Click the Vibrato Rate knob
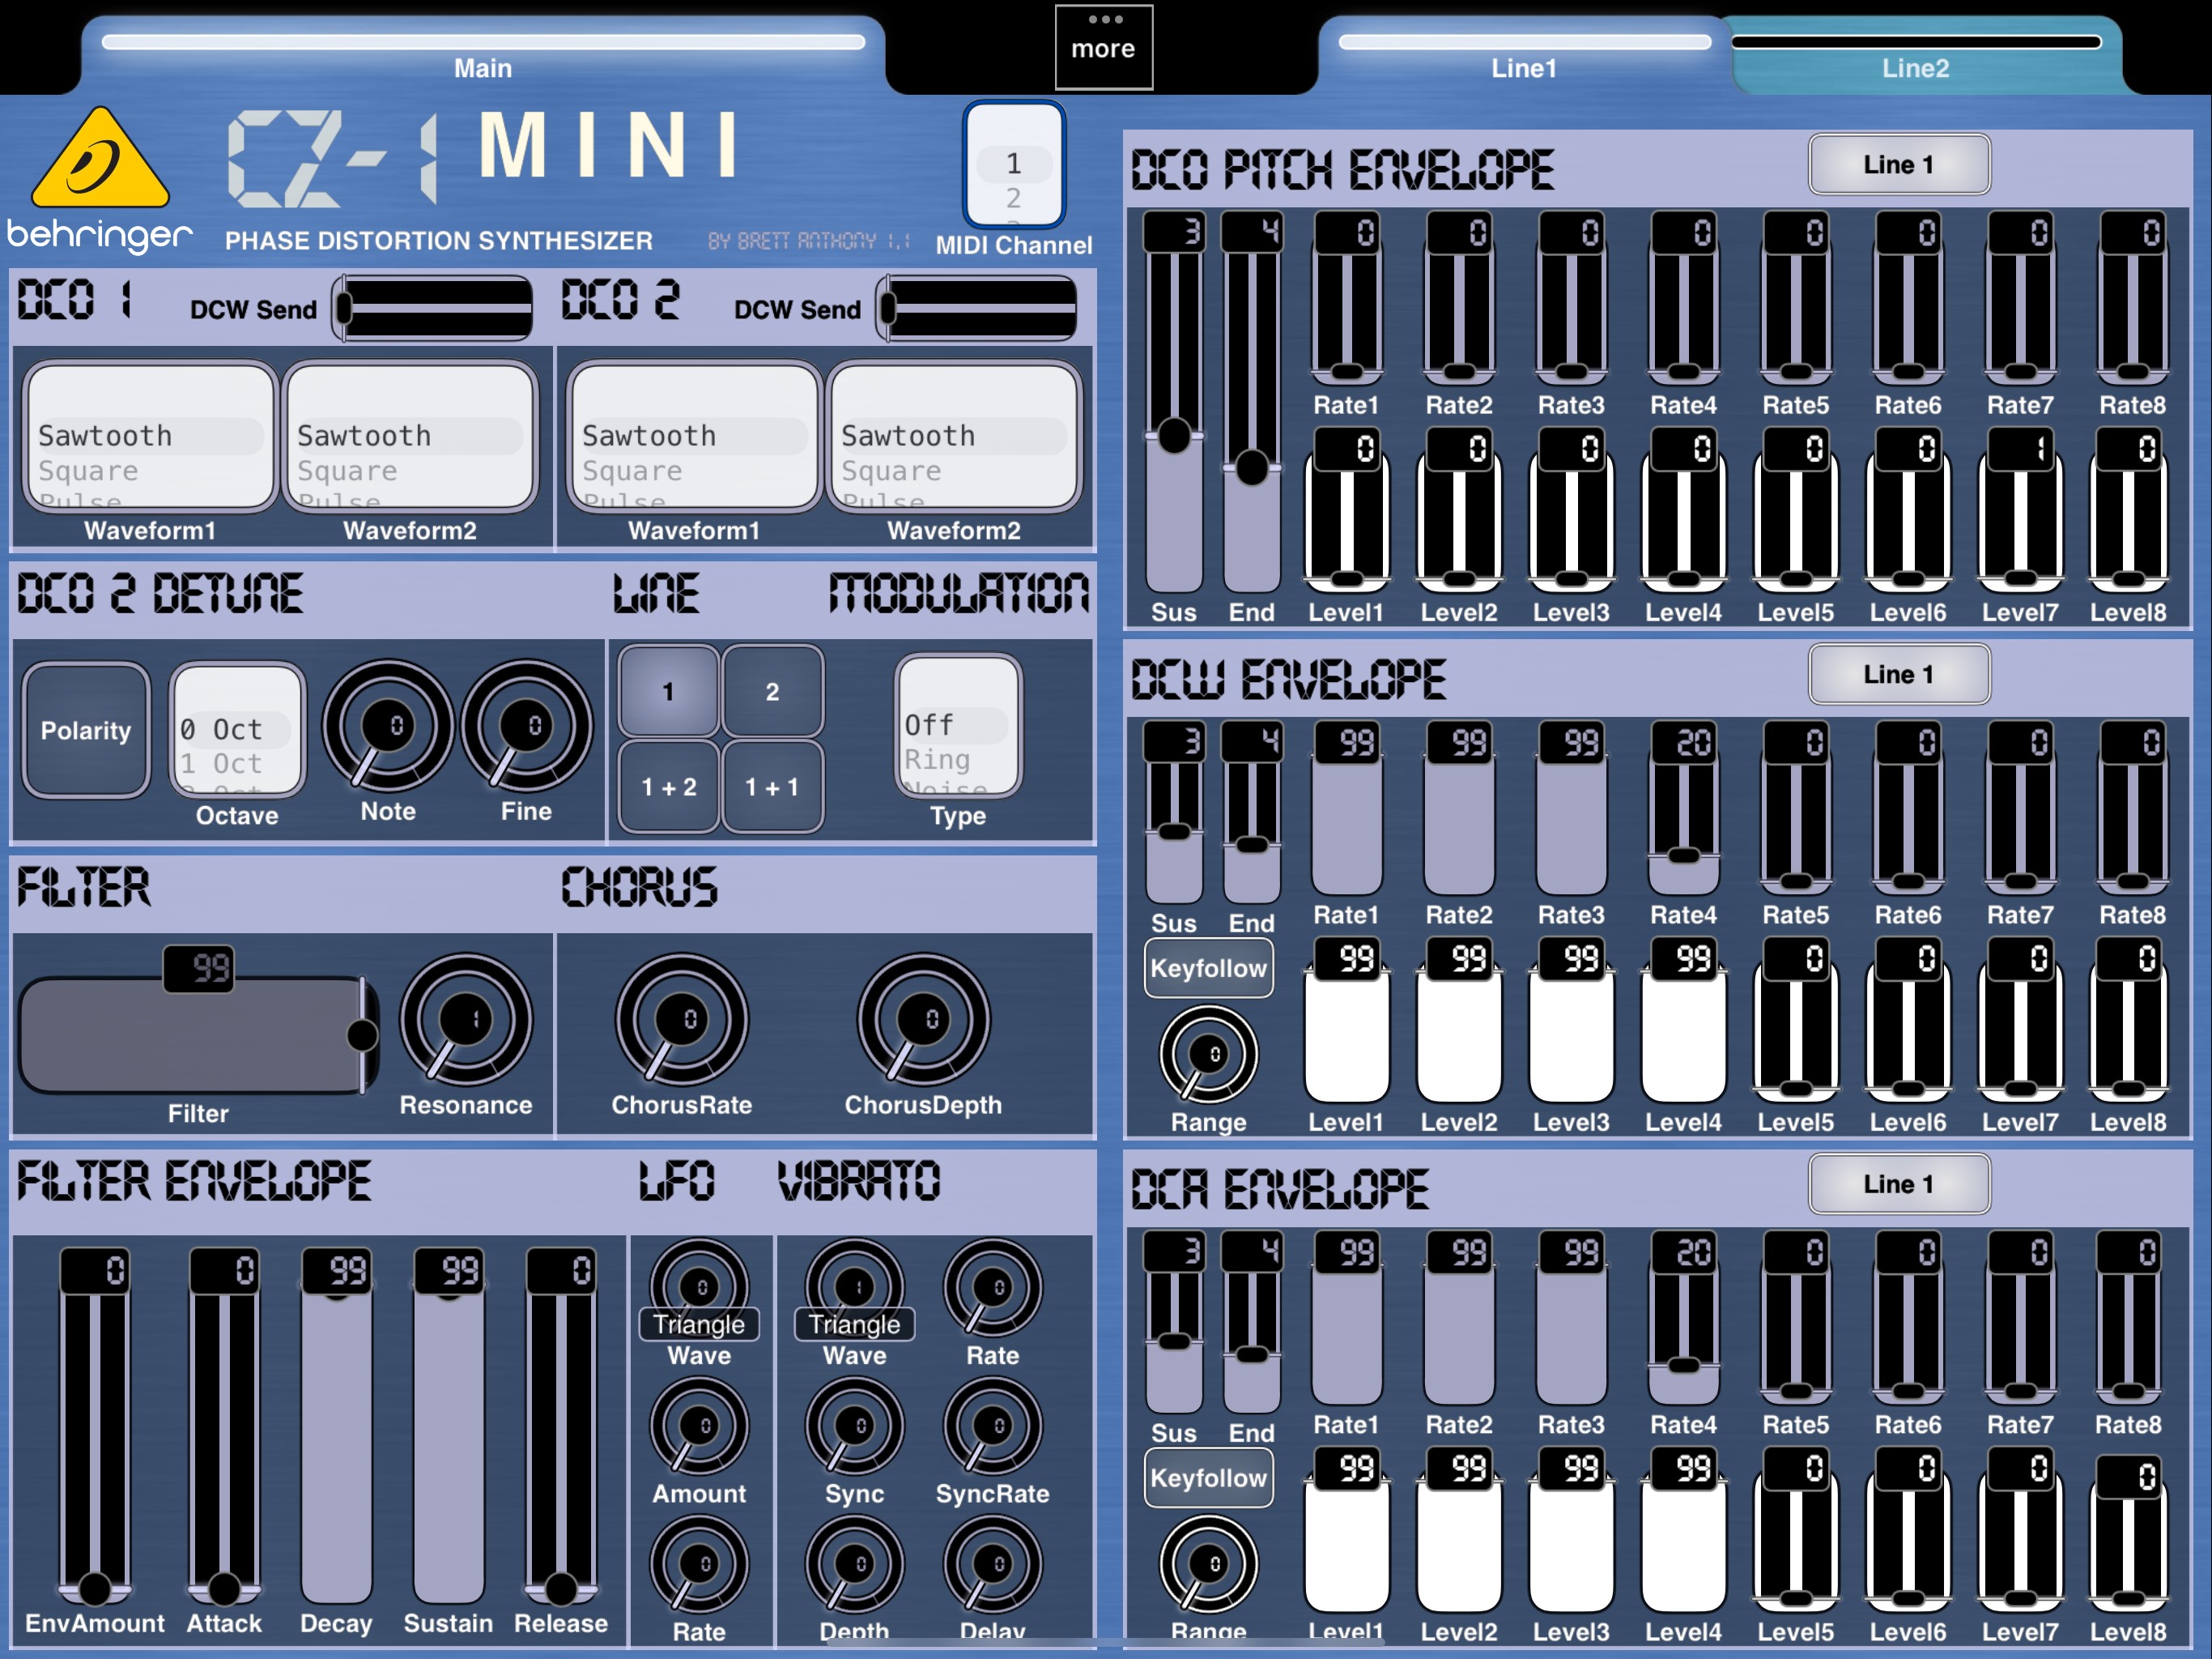 (993, 1288)
